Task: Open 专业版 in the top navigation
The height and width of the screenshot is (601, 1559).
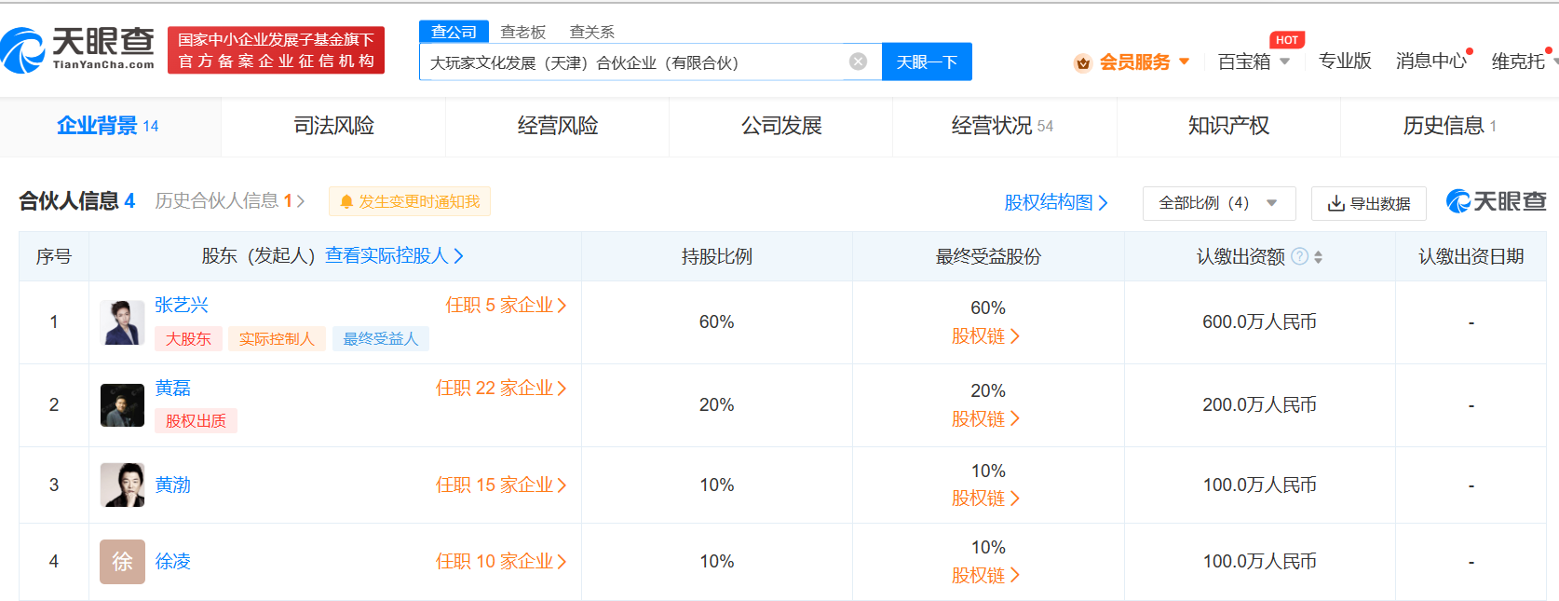Action: tap(1345, 61)
